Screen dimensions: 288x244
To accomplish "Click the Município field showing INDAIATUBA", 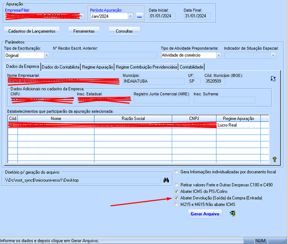I will click(x=153, y=81).
